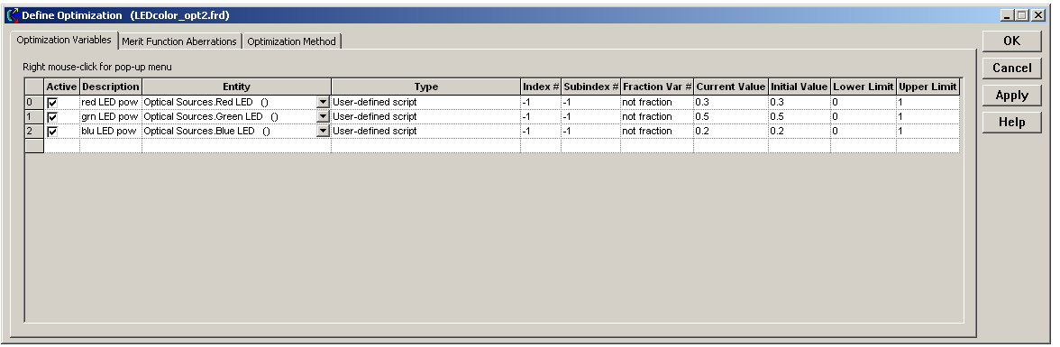1060x347 pixels.
Task: Uncheck Active for red LED pow row
Action: [x=52, y=102]
